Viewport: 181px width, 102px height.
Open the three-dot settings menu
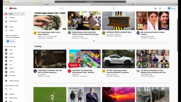(x=164, y=8)
